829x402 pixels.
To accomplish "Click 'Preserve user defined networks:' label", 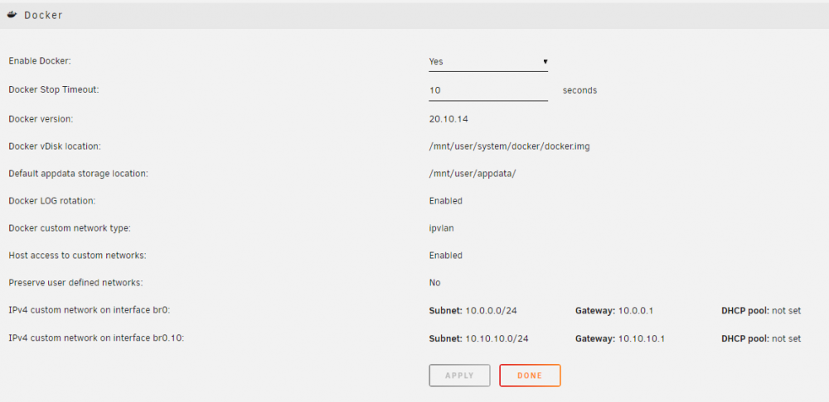I will point(75,283).
